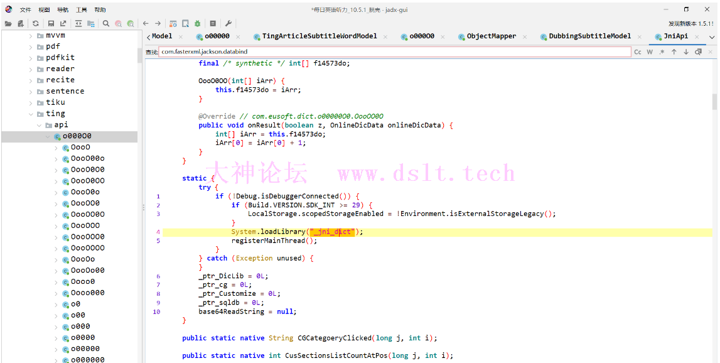Expand the reader package folder
Viewport: 720px width, 363px height.
coord(31,69)
